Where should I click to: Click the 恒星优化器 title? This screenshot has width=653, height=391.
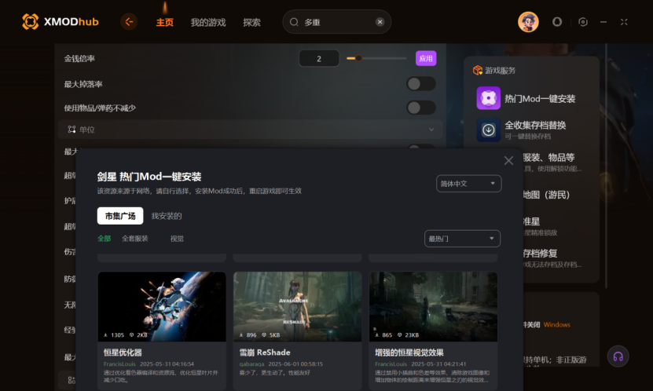123,353
